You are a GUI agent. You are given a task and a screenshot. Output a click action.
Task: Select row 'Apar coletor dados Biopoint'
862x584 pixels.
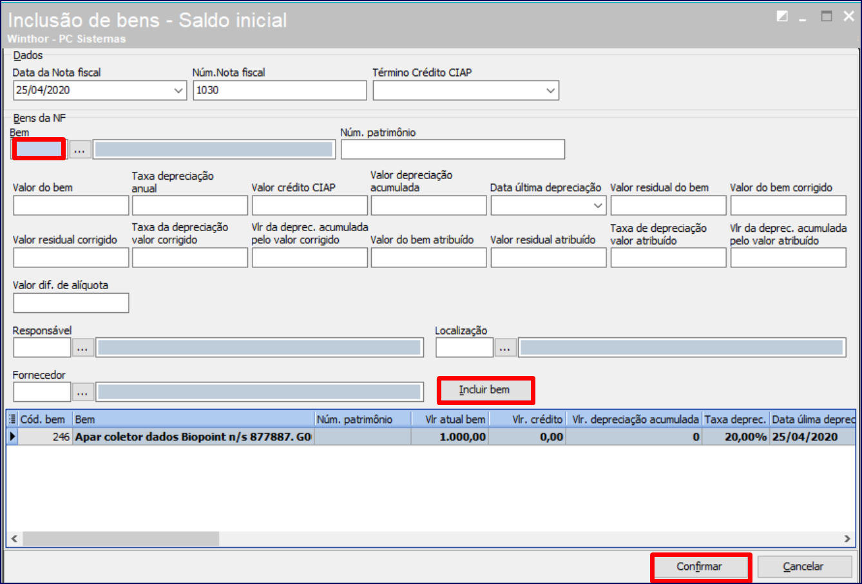(431, 437)
